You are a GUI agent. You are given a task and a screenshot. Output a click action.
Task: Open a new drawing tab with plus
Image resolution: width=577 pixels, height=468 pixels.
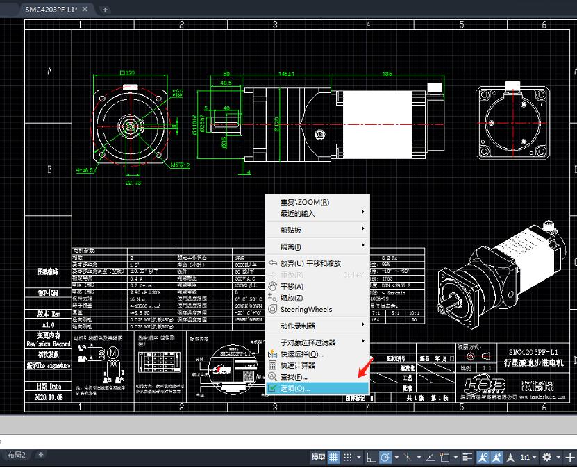pyautogui.click(x=106, y=10)
